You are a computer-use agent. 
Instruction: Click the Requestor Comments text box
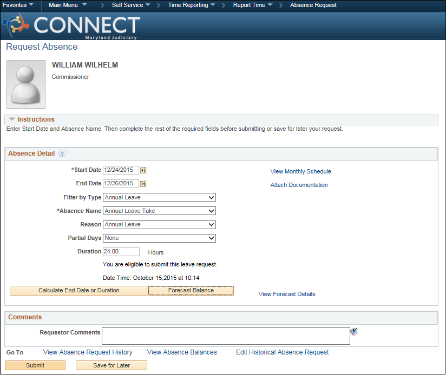[226, 336]
